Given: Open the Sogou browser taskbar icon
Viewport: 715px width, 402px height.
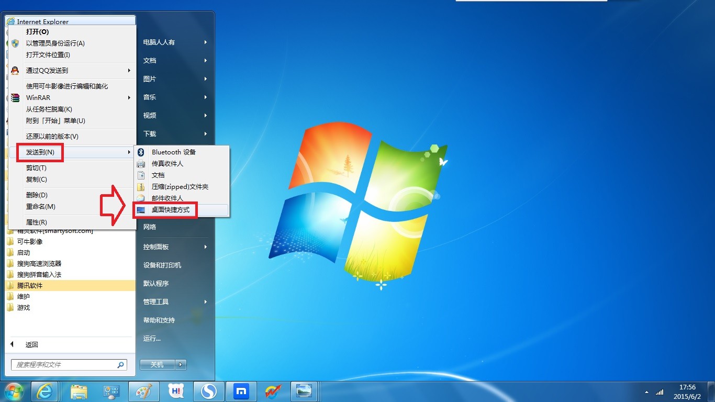Looking at the screenshot, I should pyautogui.click(x=208, y=391).
